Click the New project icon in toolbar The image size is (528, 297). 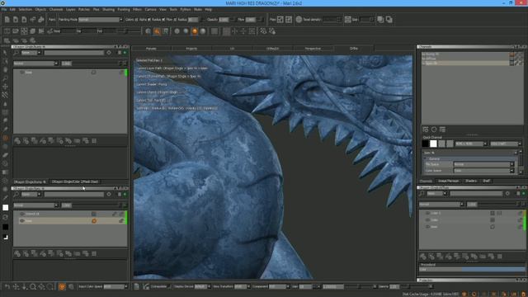7,20
